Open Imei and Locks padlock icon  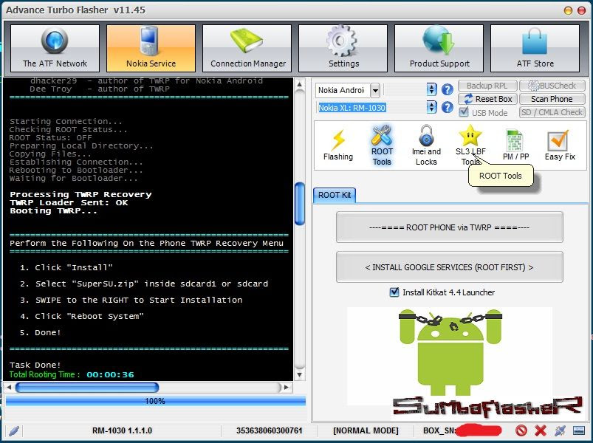[x=426, y=145]
